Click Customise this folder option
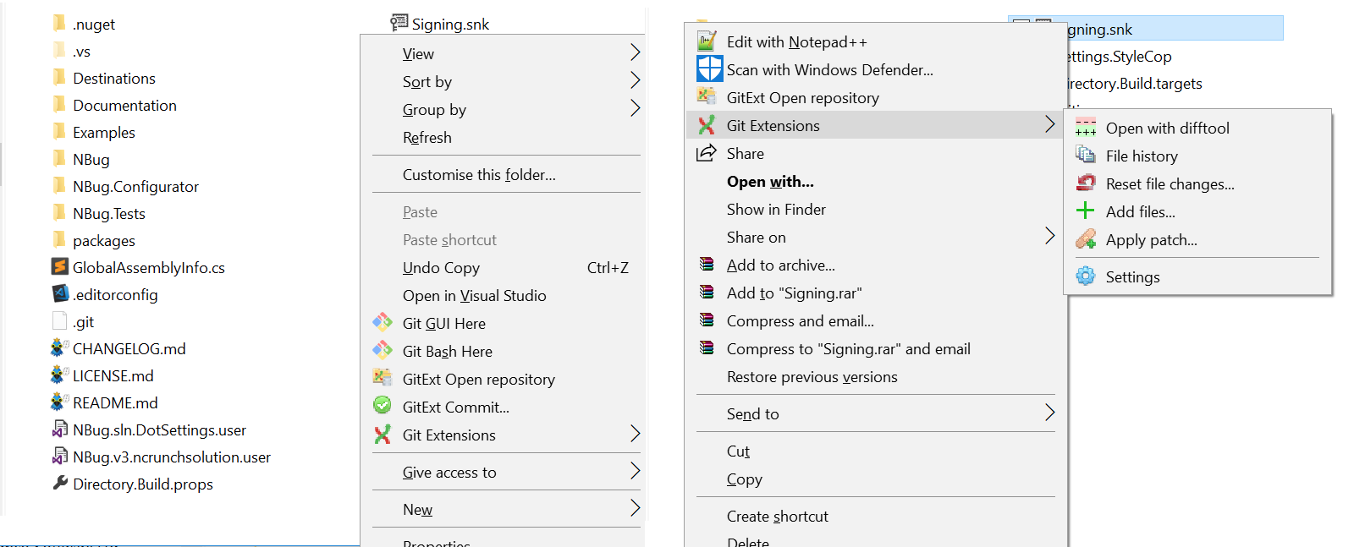1354x547 pixels. pos(478,174)
